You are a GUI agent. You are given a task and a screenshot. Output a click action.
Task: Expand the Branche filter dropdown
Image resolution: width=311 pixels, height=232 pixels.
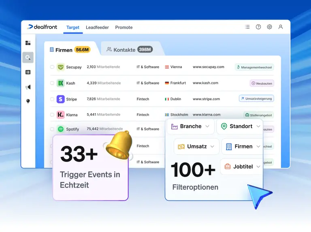pos(190,127)
